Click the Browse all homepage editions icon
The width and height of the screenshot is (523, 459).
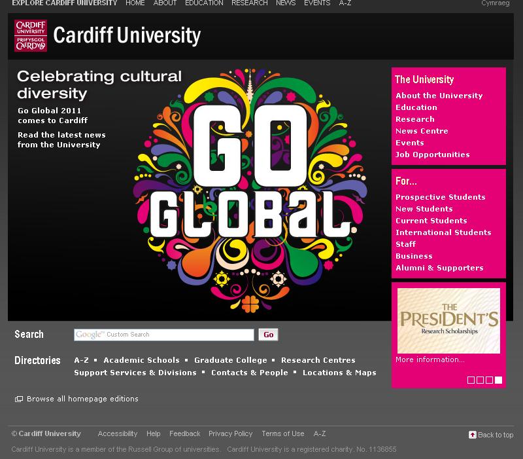[19, 399]
